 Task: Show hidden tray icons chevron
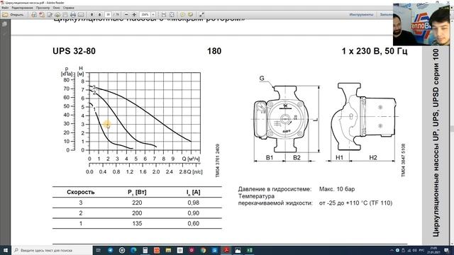coord(392,250)
